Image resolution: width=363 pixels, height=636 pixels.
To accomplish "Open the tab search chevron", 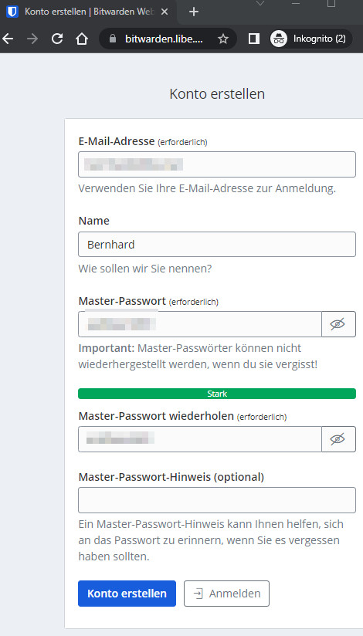I will point(260,3).
